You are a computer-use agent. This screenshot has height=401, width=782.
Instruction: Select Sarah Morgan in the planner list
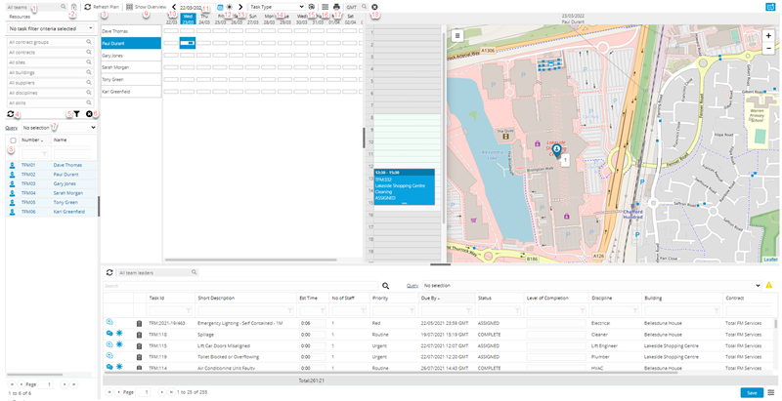click(116, 67)
